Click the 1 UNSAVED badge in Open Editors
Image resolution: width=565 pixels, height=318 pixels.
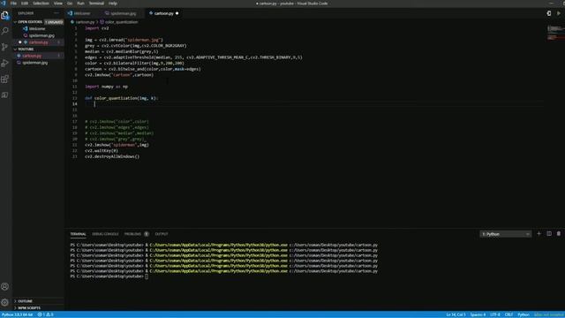[x=54, y=22]
